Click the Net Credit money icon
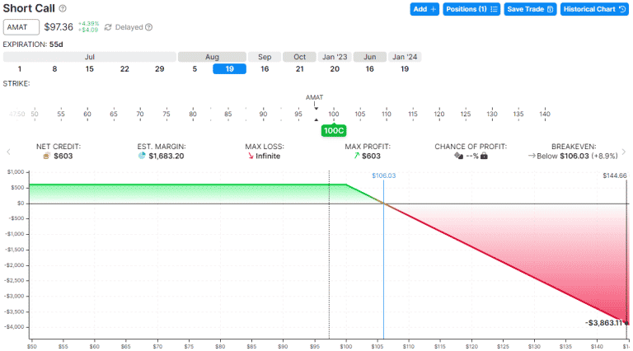This screenshot has width=633, height=351. point(47,156)
